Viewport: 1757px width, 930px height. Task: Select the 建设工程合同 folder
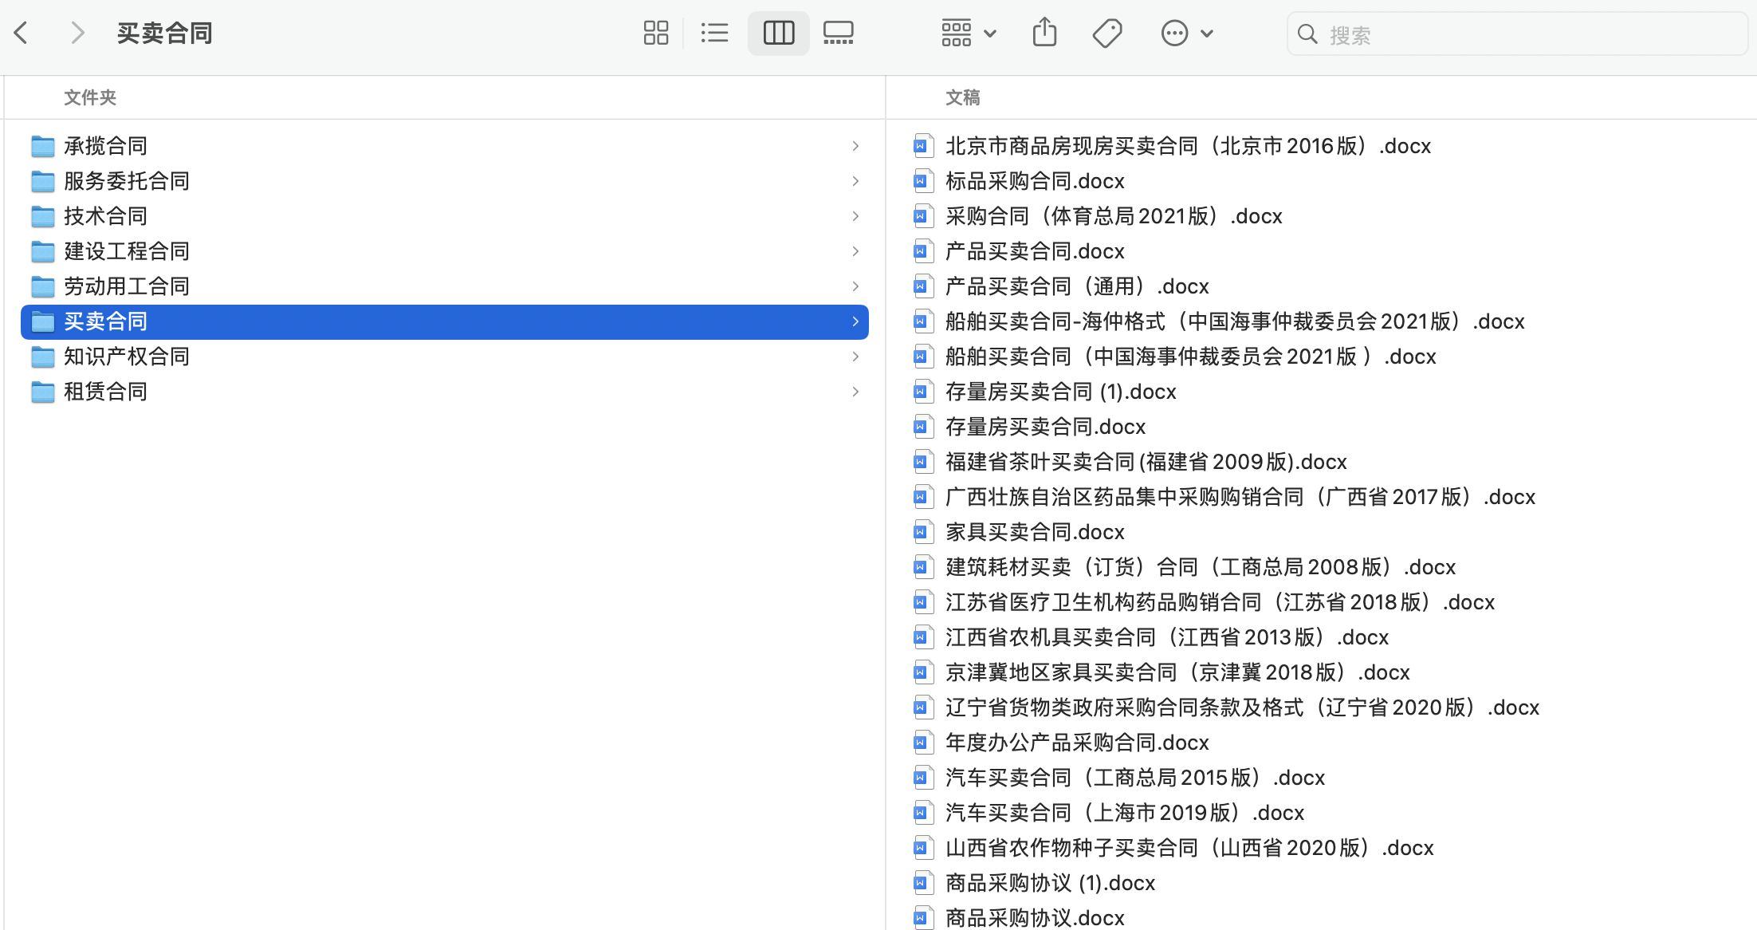tap(444, 251)
